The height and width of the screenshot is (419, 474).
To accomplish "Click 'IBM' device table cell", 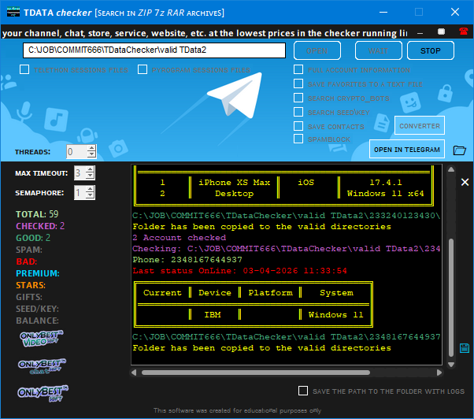I will pyautogui.click(x=213, y=315).
